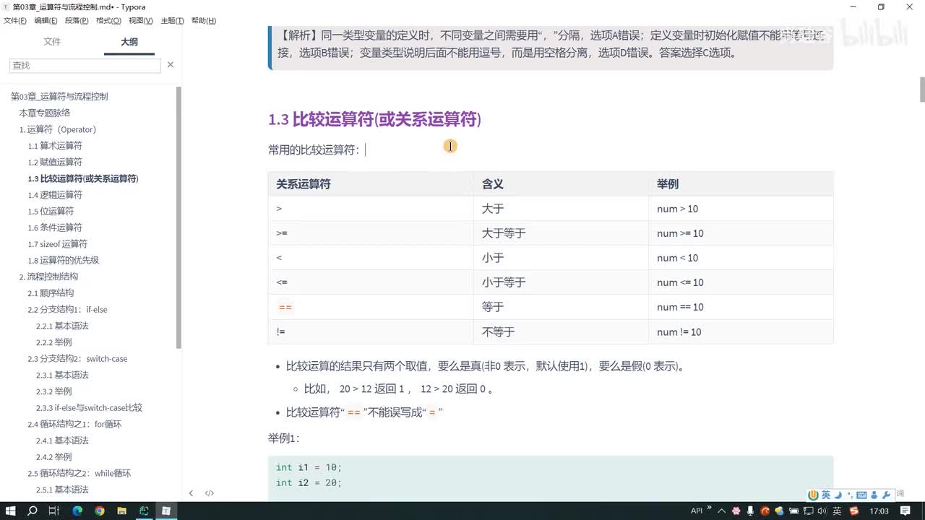Jump to 1.7 sizeof 运算符 heading

click(57, 244)
